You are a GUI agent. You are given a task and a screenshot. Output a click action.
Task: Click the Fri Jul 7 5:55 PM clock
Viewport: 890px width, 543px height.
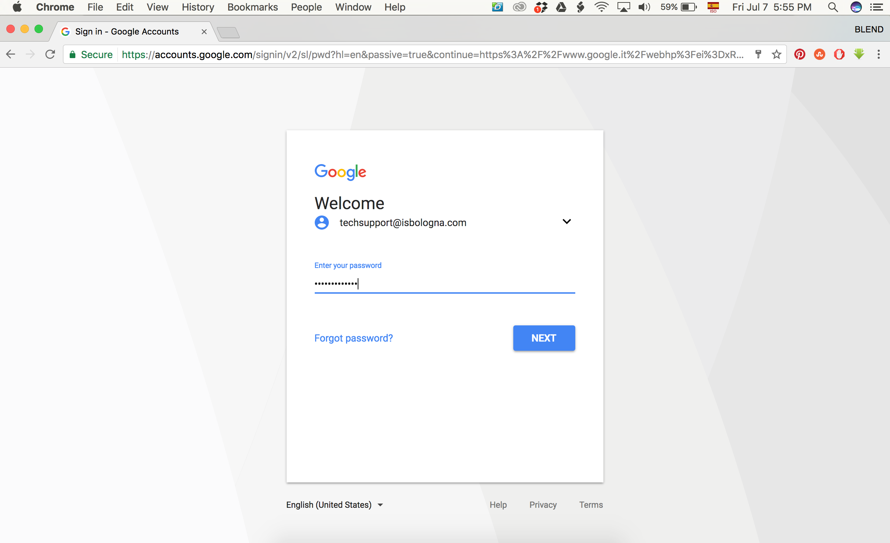771,7
